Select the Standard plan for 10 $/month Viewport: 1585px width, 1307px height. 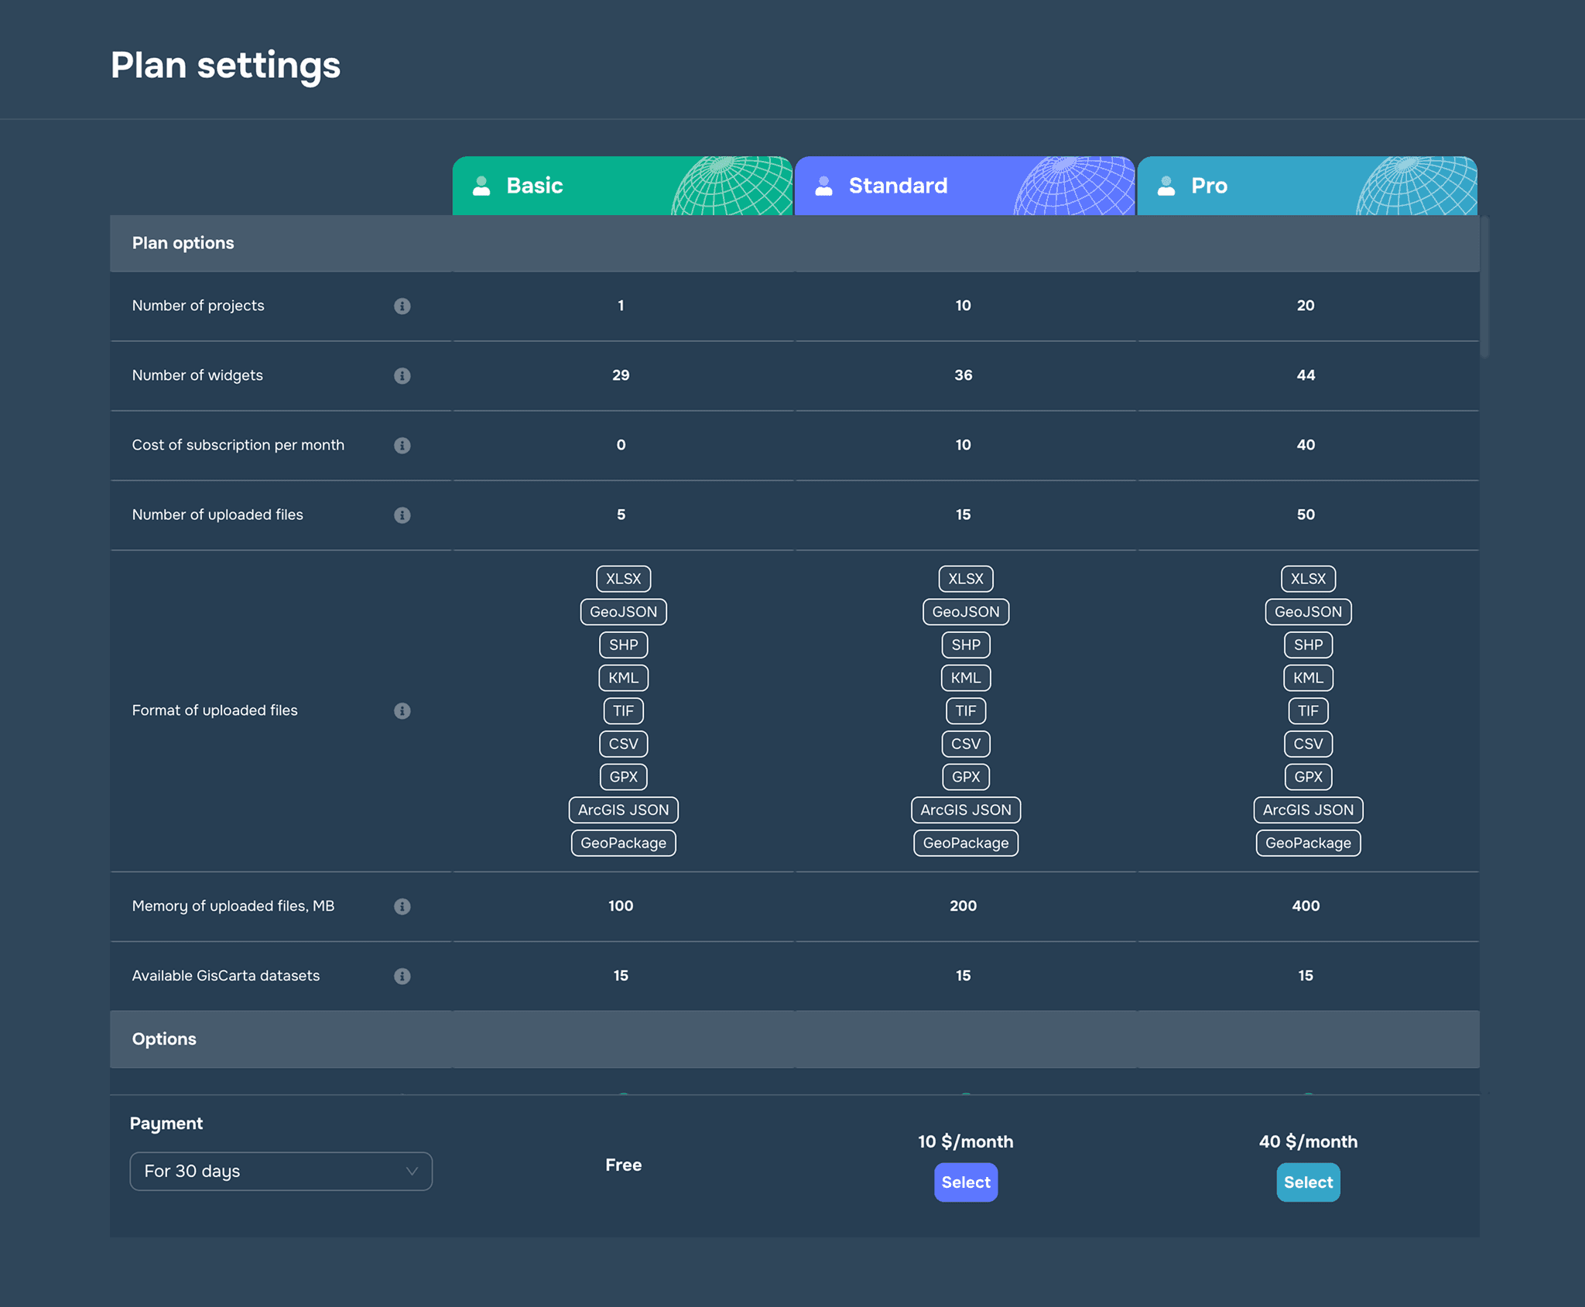(x=965, y=1182)
